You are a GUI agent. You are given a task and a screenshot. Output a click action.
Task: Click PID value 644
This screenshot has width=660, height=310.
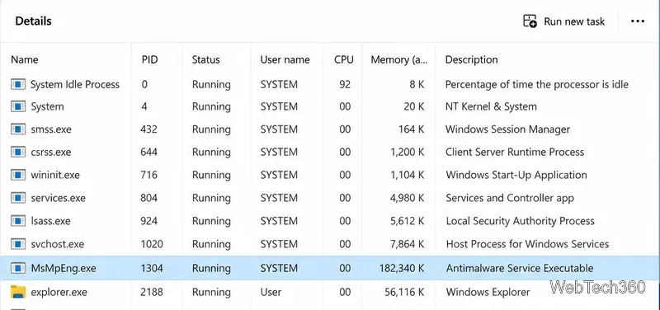[149, 152]
